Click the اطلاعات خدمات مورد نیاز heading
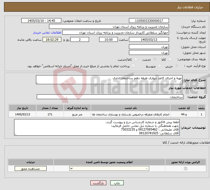The width and height of the screenshot is (210, 190). tap(187, 88)
